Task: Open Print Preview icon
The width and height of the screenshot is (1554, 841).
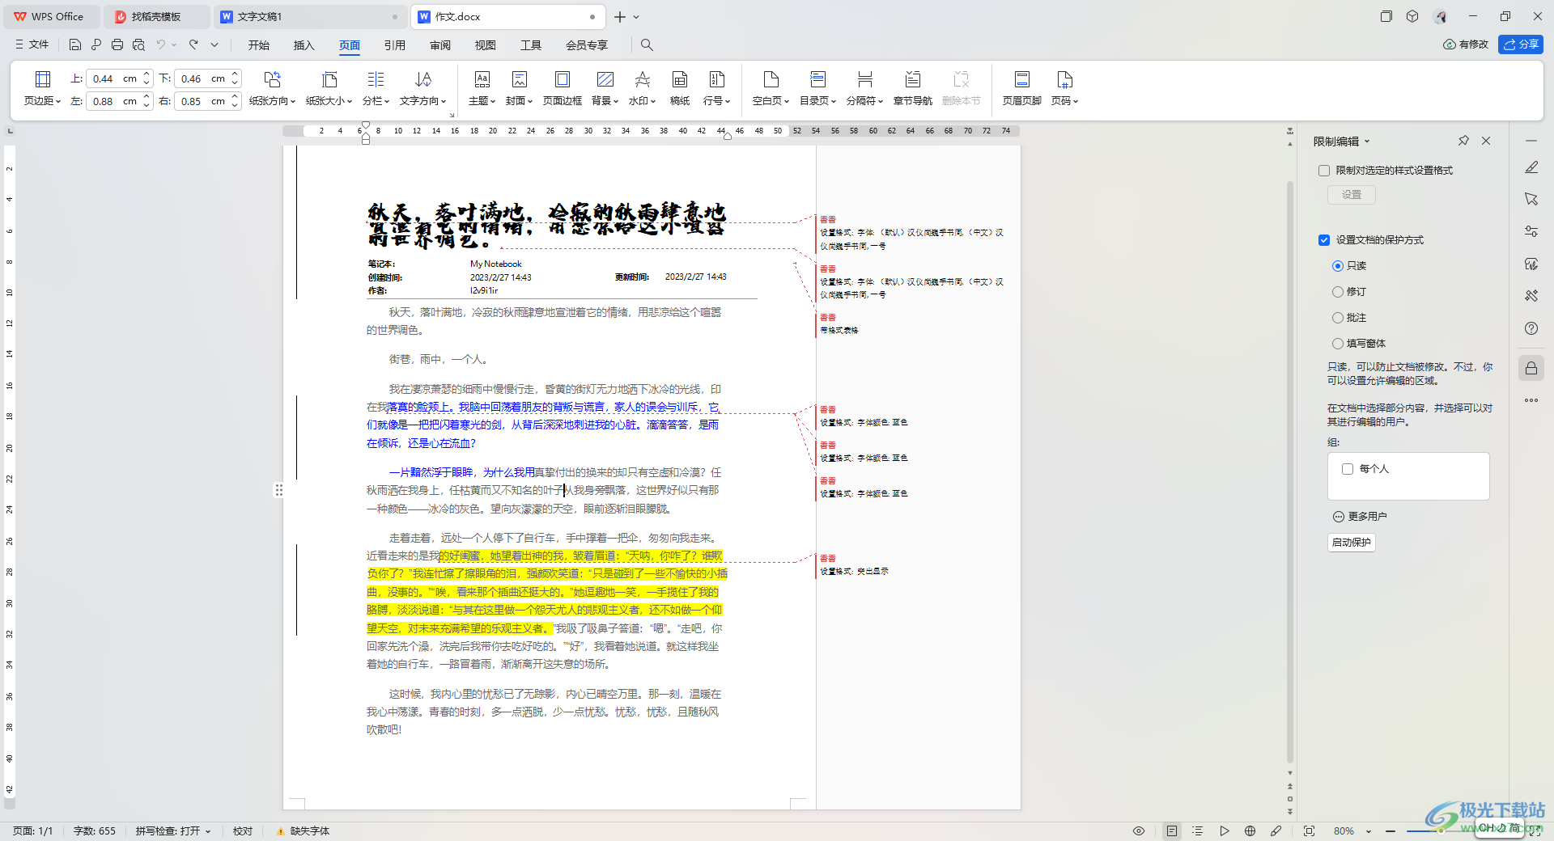Action: 138,44
